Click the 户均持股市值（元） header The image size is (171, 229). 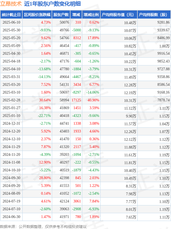[119, 14]
